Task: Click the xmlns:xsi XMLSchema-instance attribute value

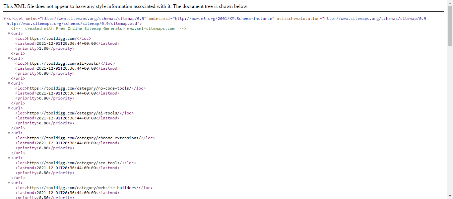Action: (x=224, y=19)
